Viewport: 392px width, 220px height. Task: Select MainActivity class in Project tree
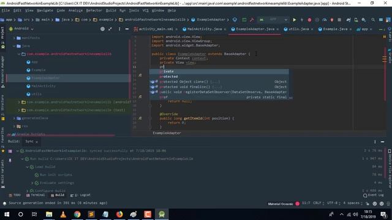tap(43, 86)
